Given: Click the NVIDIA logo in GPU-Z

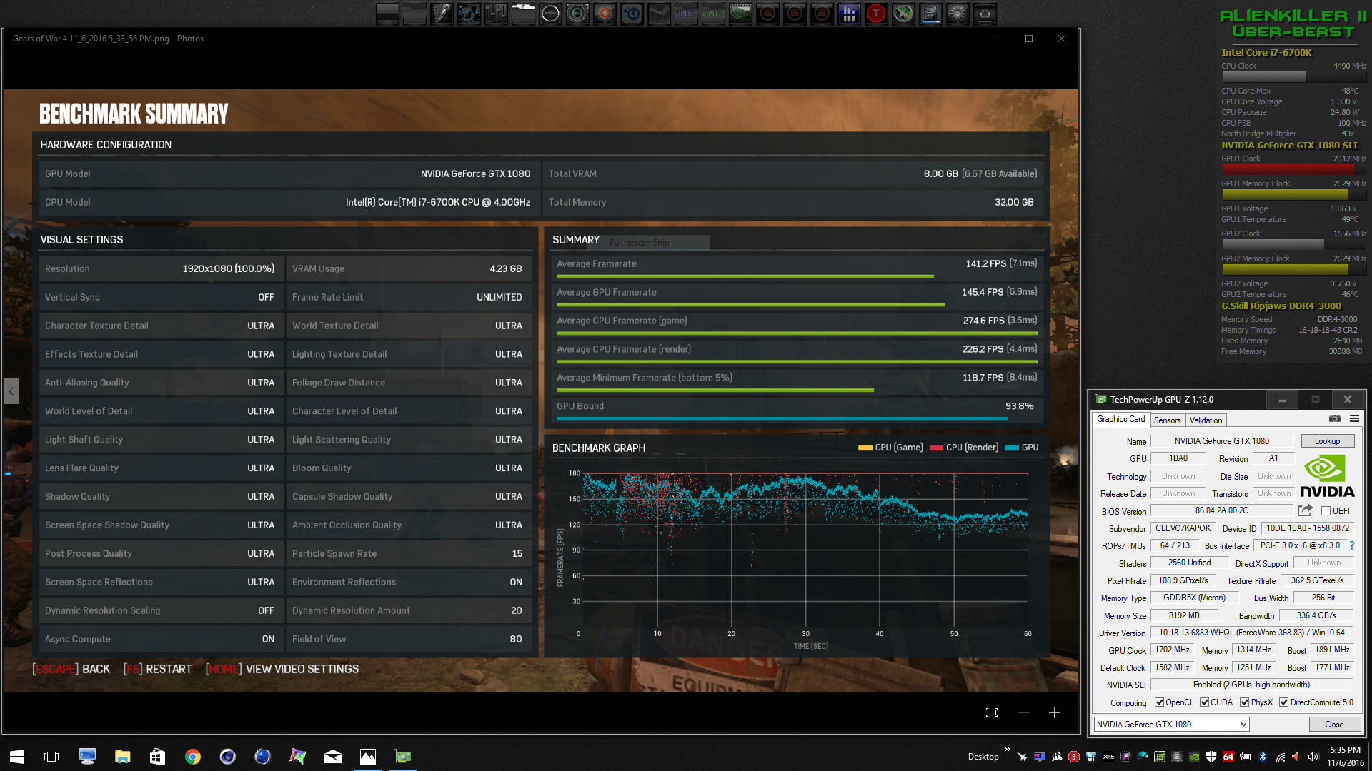Looking at the screenshot, I should (1327, 476).
